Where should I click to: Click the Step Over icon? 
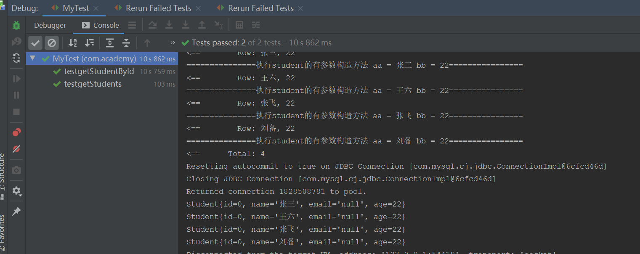[152, 25]
